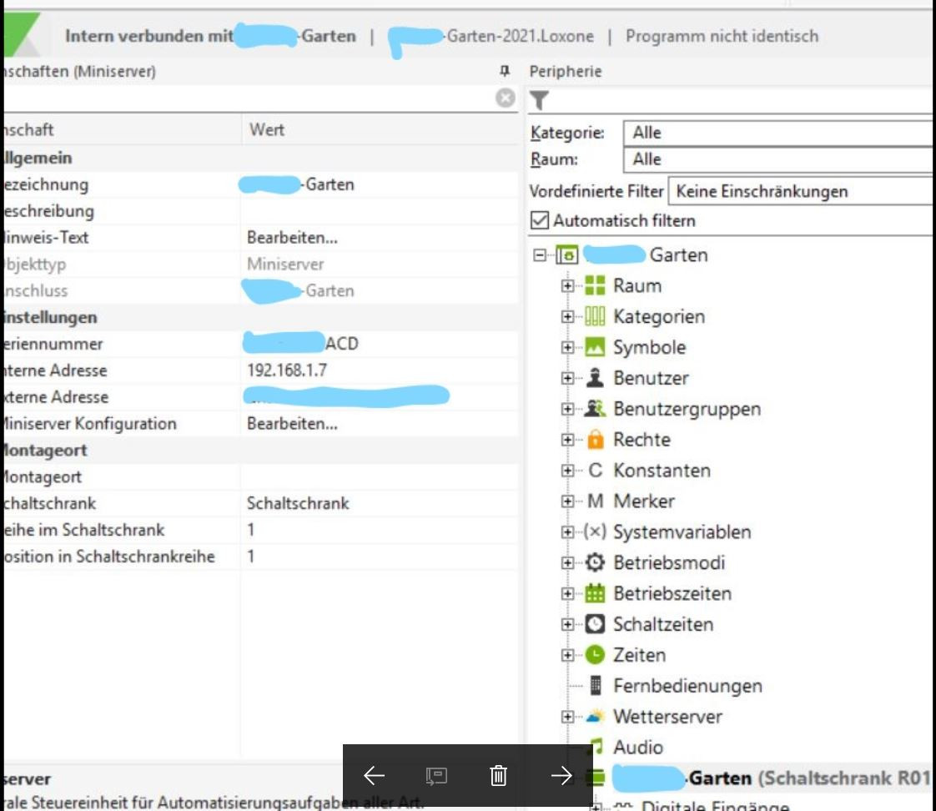Click the Betriebszeiten calendar icon
The image size is (936, 811).
coord(595,593)
